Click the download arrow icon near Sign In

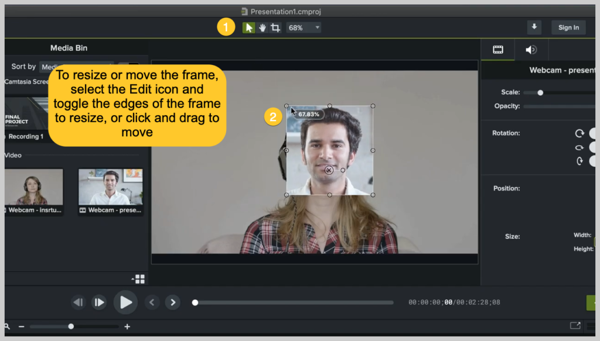(x=534, y=27)
